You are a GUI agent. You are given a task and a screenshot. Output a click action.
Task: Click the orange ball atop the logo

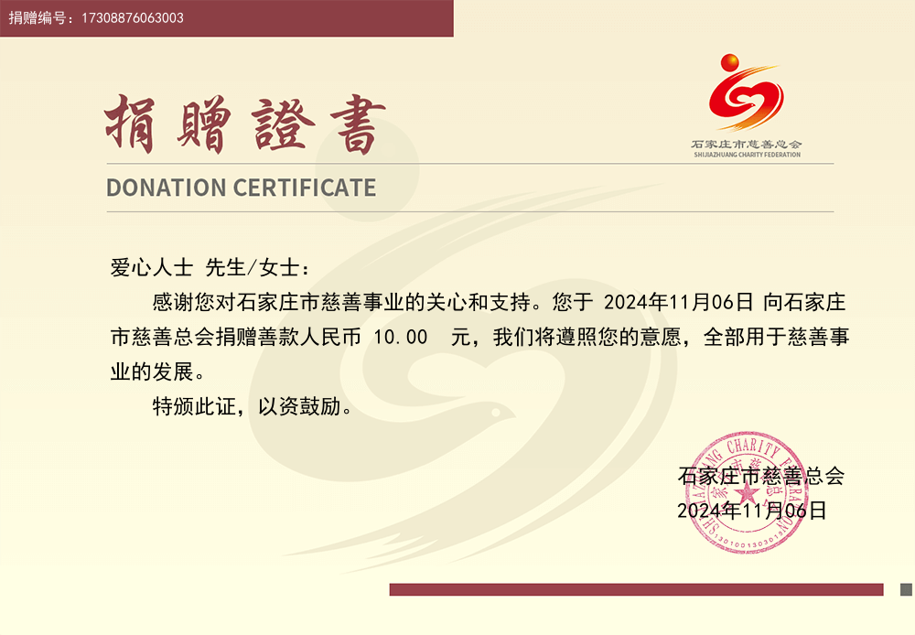(730, 62)
